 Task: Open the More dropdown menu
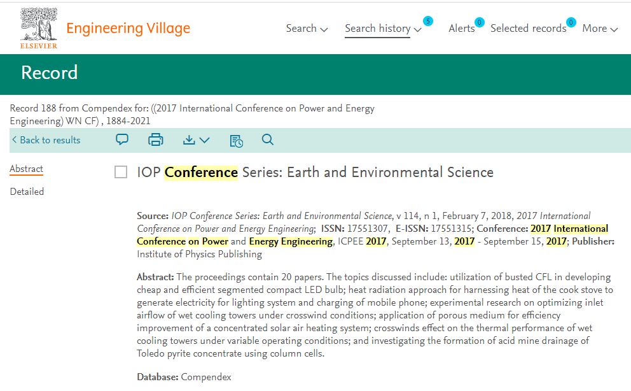point(600,29)
